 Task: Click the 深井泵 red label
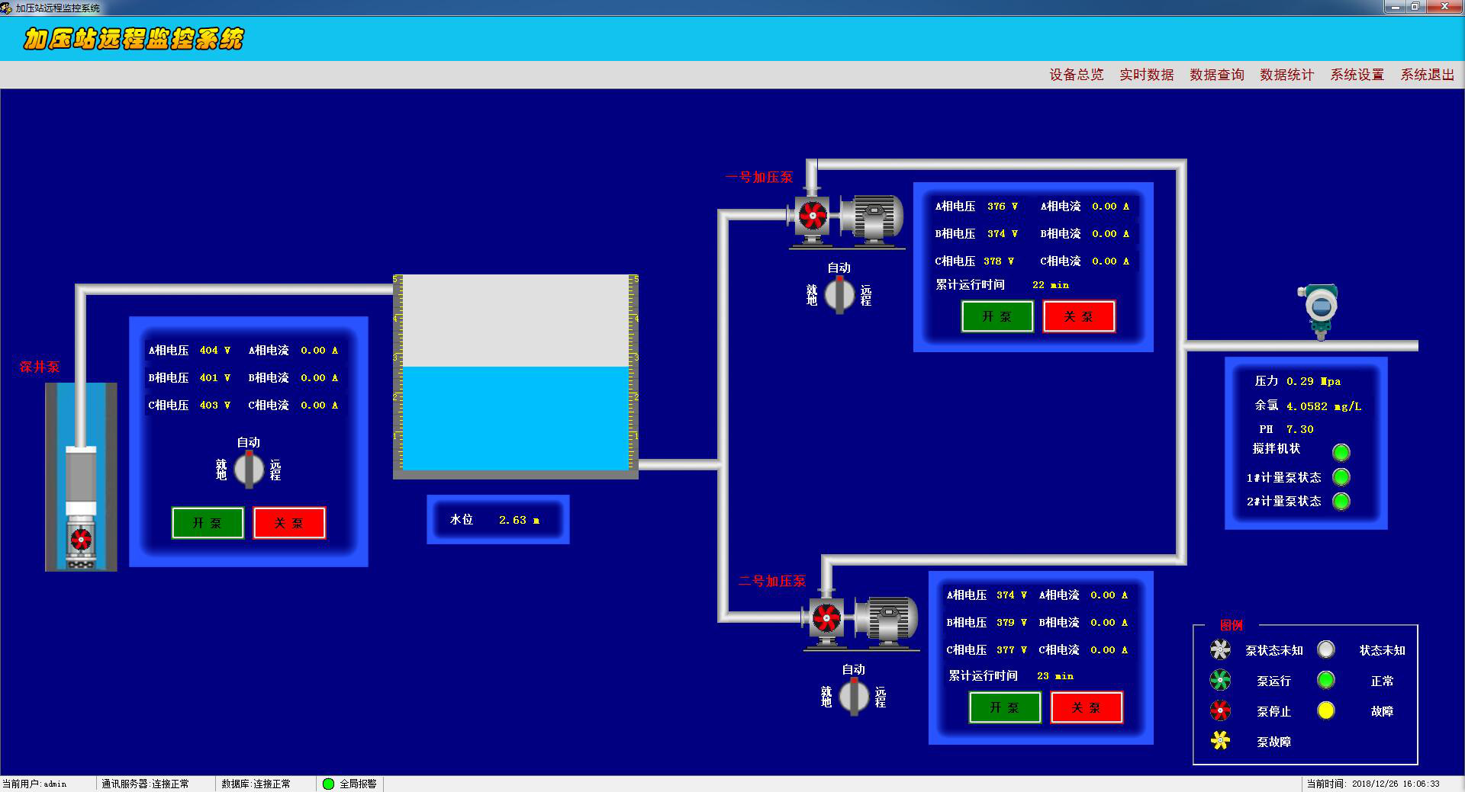40,367
